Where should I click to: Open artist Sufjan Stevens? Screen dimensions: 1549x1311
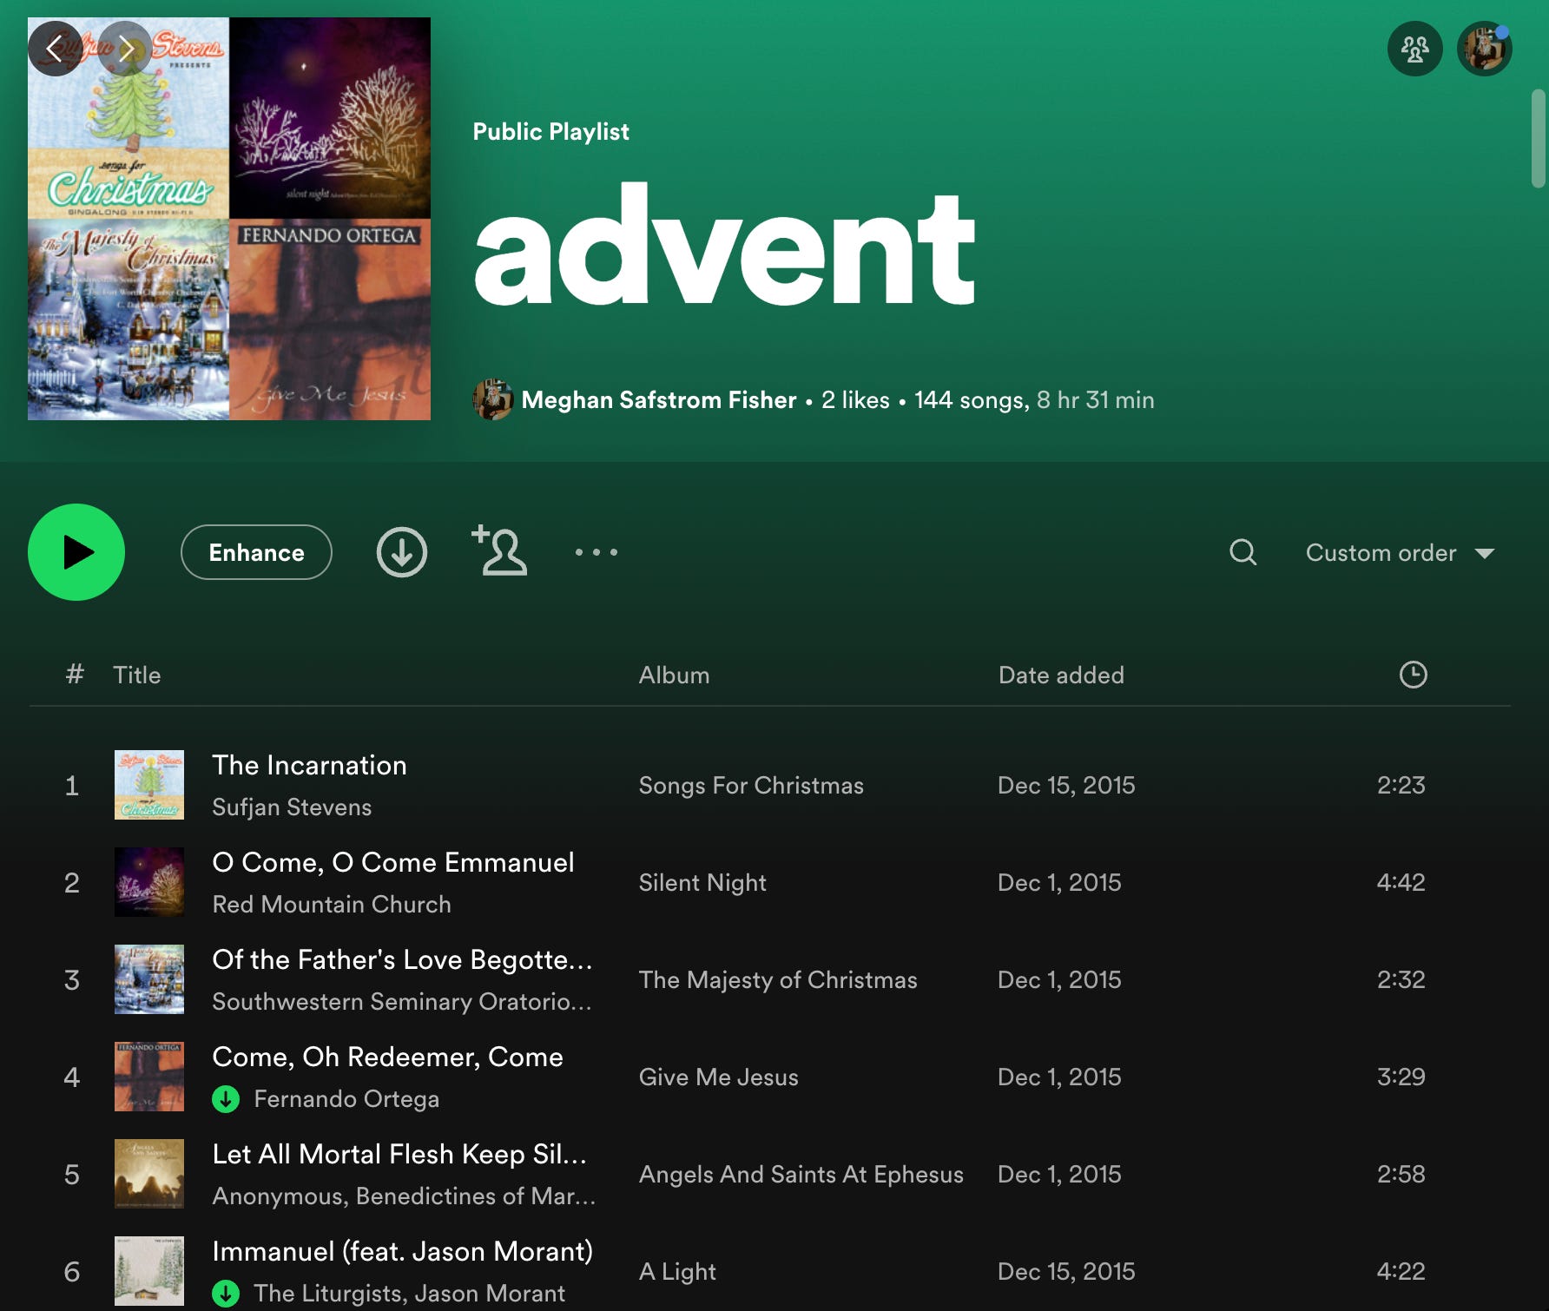pos(292,807)
